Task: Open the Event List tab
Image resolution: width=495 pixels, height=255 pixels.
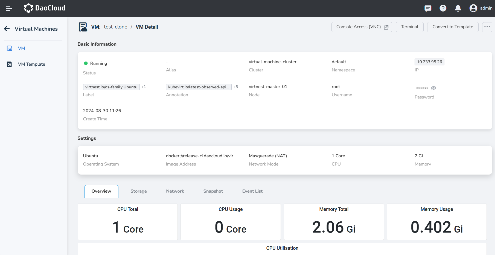Action: click(x=252, y=191)
